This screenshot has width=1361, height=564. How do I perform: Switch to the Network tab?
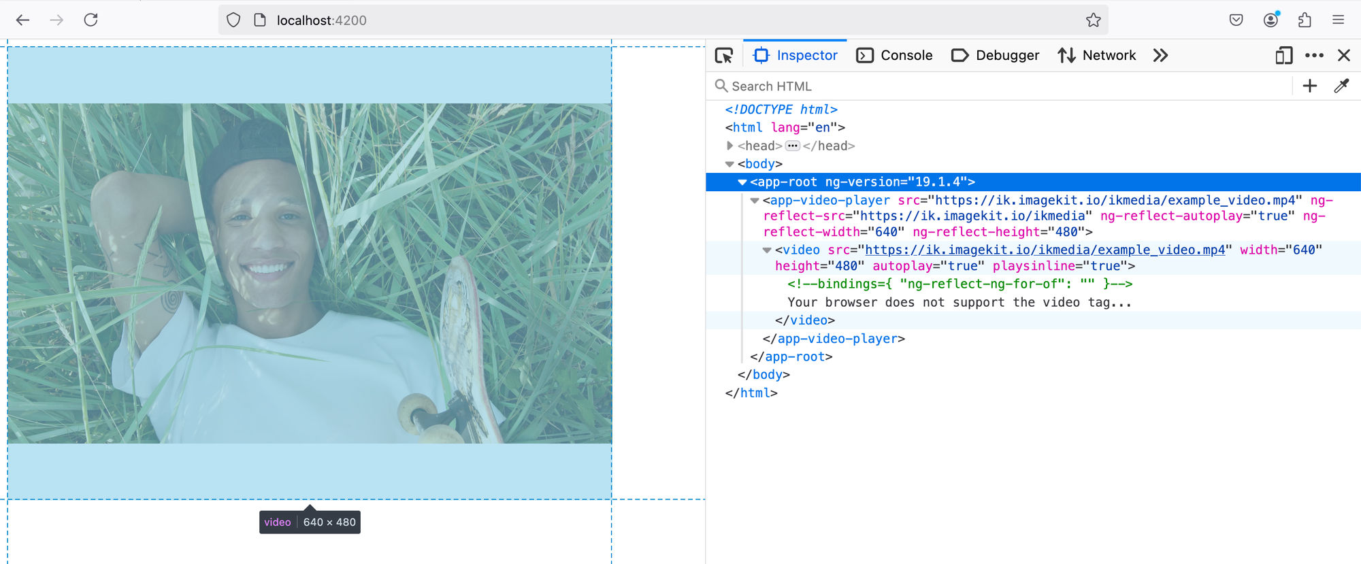pos(1097,56)
